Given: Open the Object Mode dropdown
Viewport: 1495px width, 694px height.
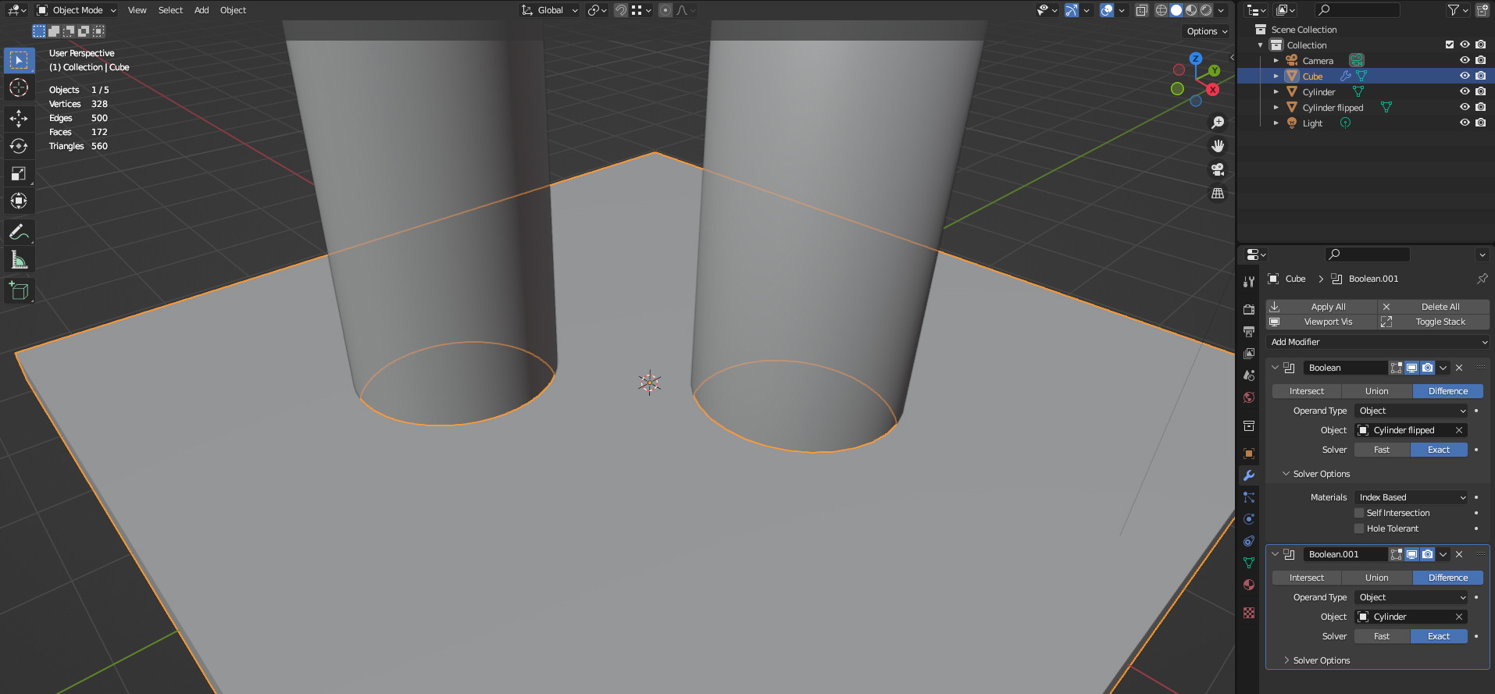Looking at the screenshot, I should point(77,10).
